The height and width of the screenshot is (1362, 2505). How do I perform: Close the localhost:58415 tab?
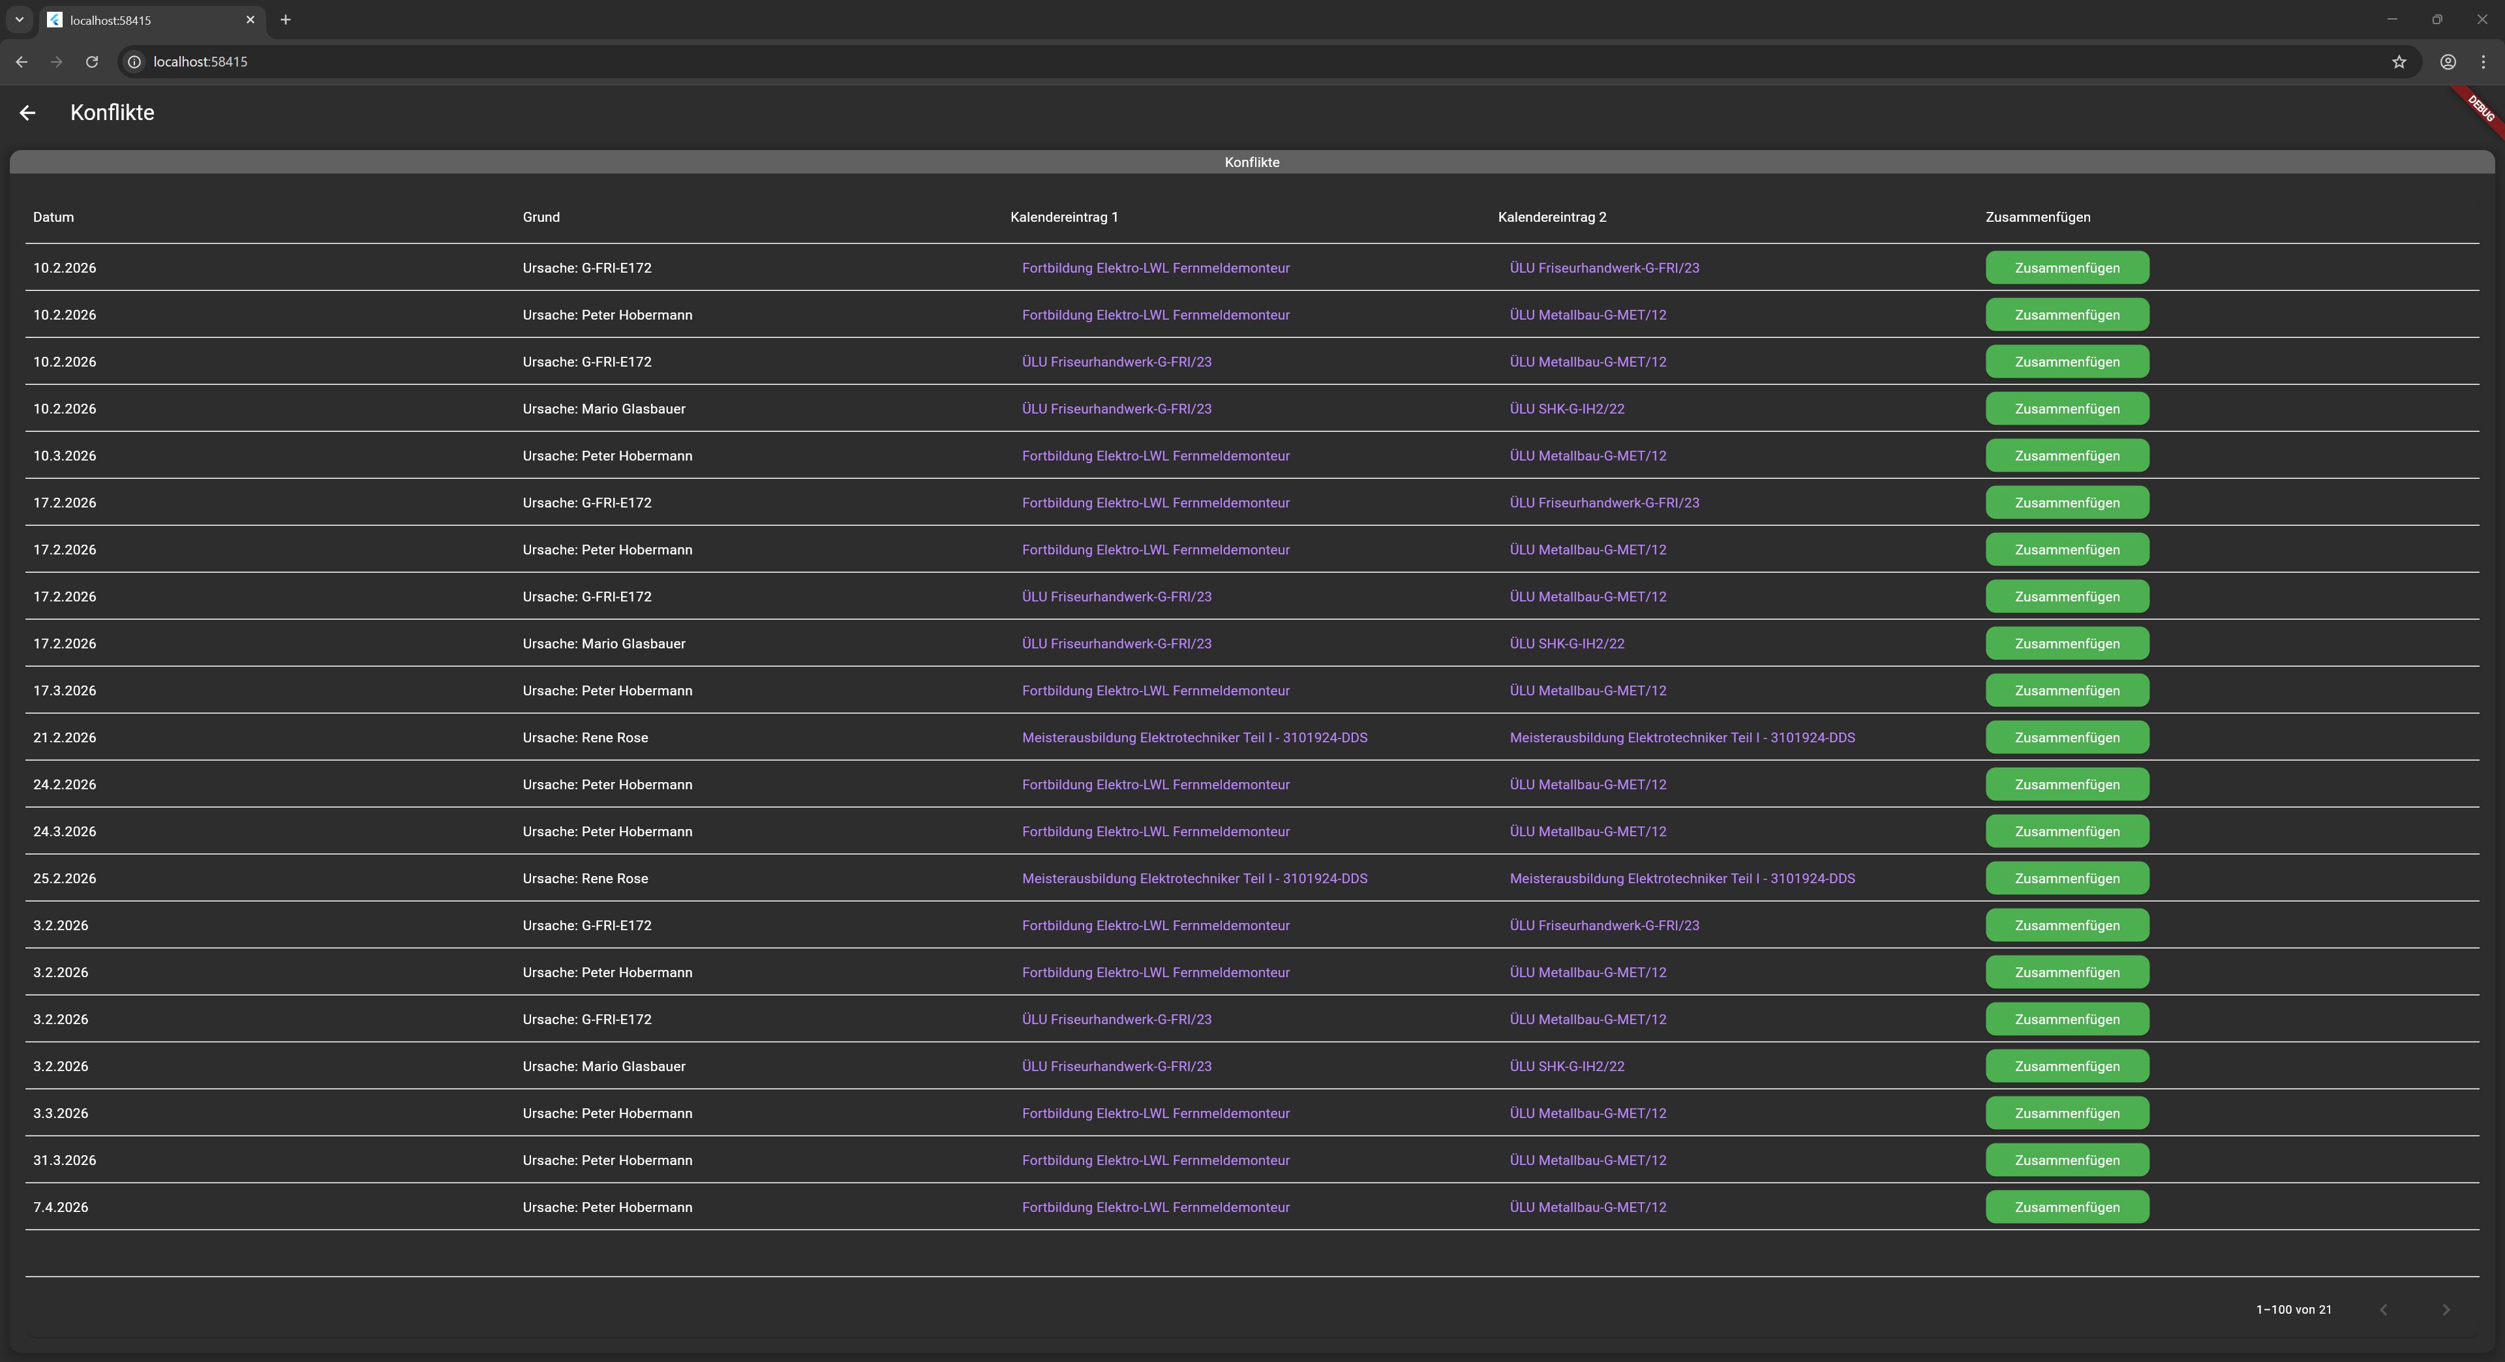[x=250, y=20]
